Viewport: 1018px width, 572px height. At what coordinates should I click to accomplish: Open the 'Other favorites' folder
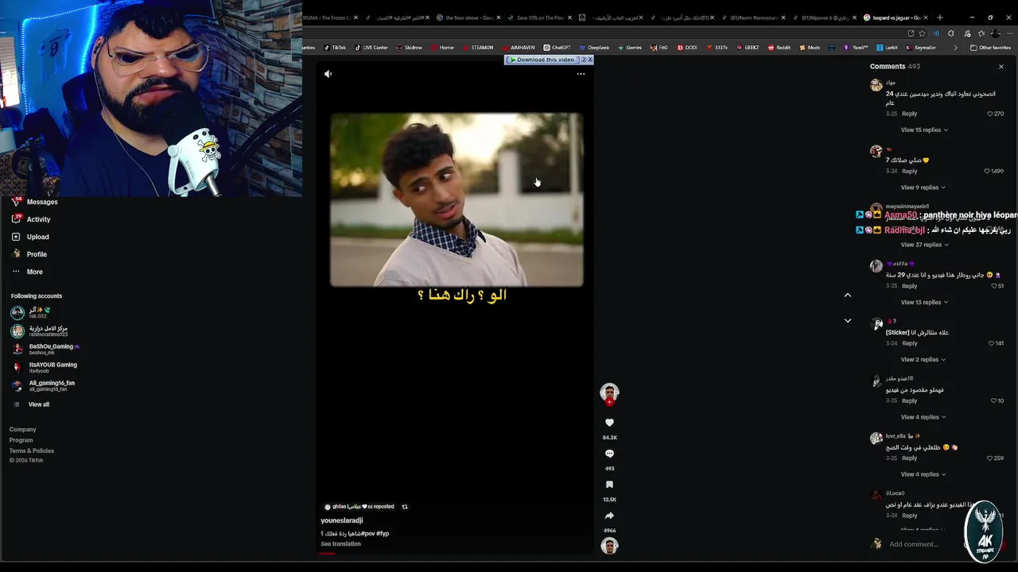[990, 48]
